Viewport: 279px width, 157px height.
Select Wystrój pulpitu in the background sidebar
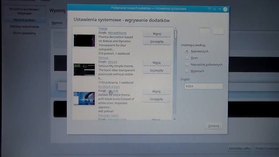24,20
